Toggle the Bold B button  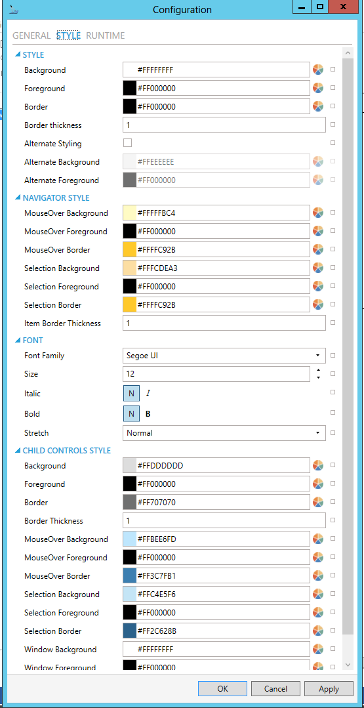[148, 413]
